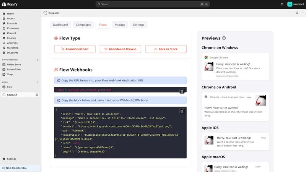Click the Analytics bar chart icon
Screen dimensions: 306x172
click(4, 43)
